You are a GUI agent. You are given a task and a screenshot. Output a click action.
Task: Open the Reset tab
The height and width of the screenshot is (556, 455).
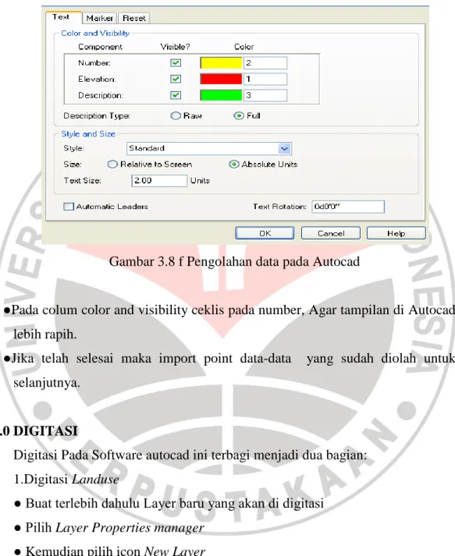click(x=134, y=18)
